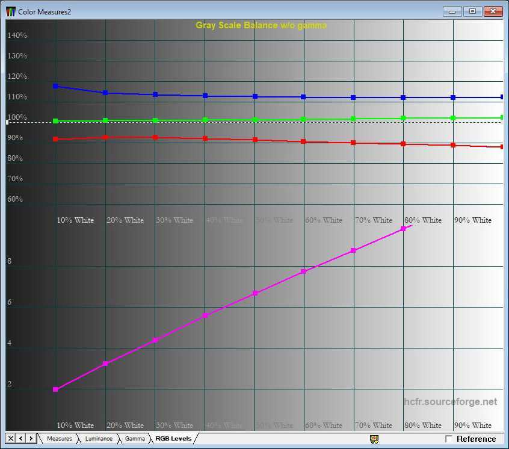Image resolution: width=509 pixels, height=449 pixels.
Task: Click the RGB Levels tab
Action: (173, 439)
